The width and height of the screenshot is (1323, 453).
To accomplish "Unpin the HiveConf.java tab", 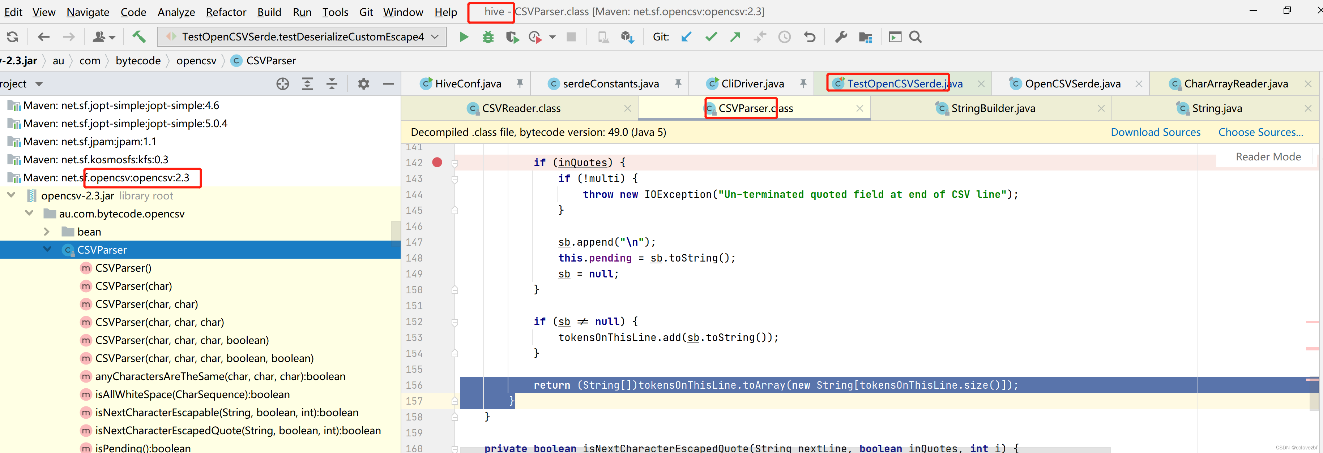I will tap(520, 83).
